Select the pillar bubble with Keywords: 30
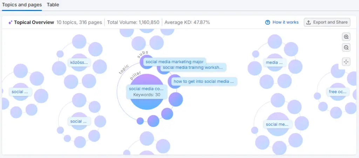The width and height of the screenshot is (359, 158). tap(147, 92)
